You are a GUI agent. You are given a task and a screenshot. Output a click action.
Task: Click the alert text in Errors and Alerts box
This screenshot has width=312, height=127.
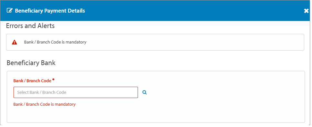click(x=55, y=42)
